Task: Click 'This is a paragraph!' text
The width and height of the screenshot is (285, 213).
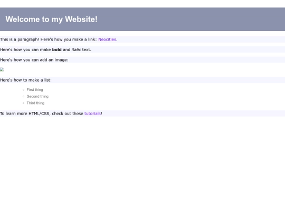Action: (20, 39)
